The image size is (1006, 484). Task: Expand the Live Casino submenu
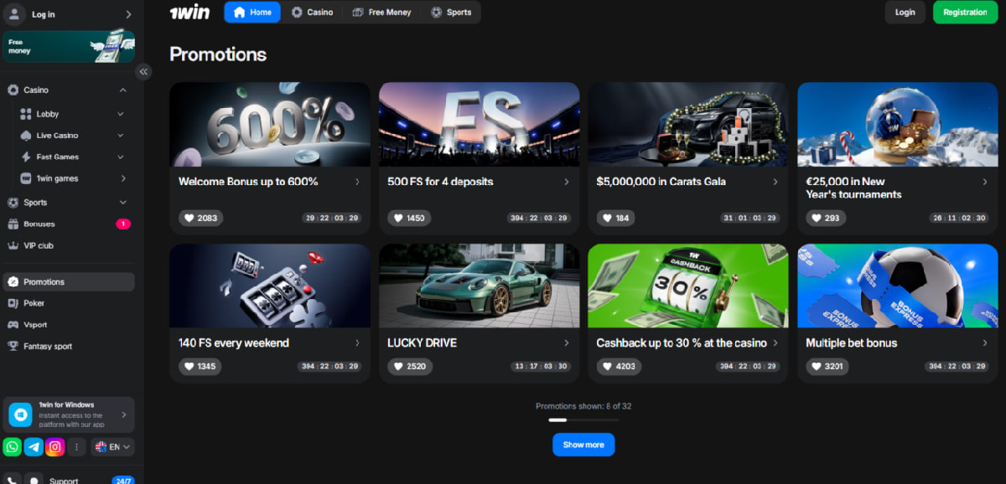pos(121,136)
